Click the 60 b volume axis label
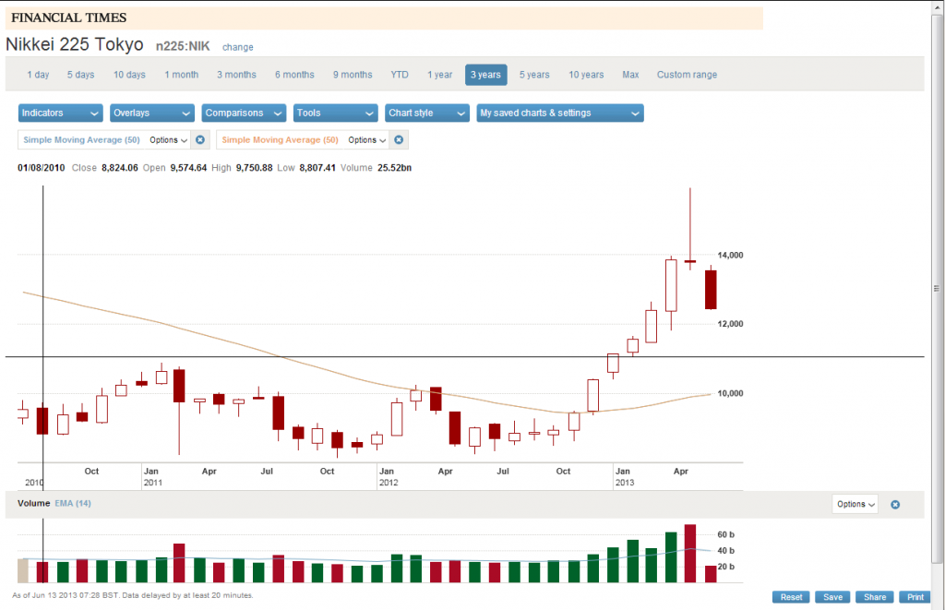Image resolution: width=945 pixels, height=610 pixels. (x=725, y=534)
